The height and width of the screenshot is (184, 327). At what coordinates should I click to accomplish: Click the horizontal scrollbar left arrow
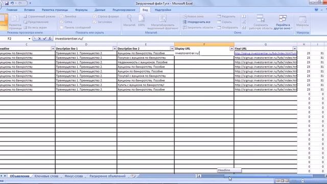pyautogui.click(x=199, y=176)
